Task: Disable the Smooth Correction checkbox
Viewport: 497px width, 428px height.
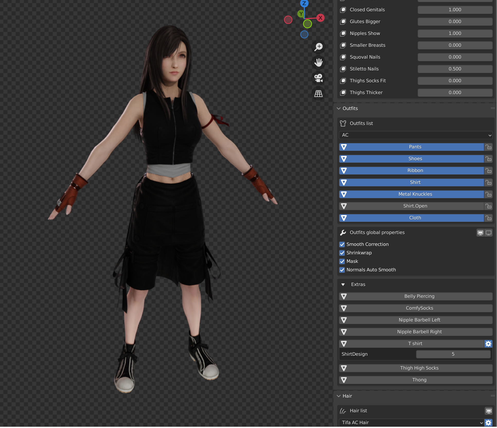Action: click(342, 244)
